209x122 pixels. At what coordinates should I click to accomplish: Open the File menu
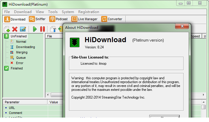[x=7, y=12]
